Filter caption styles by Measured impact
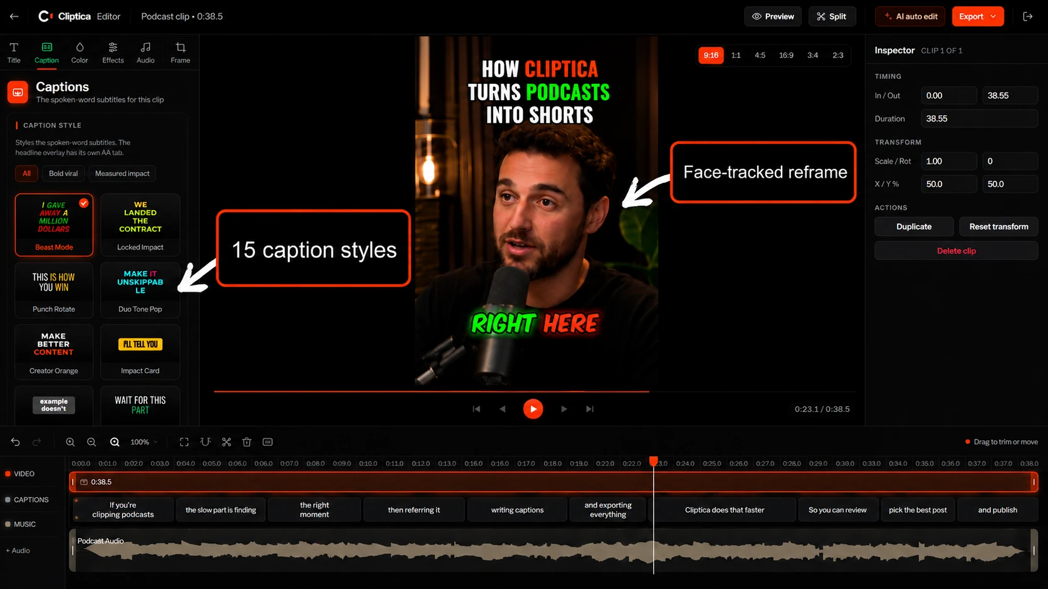 point(122,173)
